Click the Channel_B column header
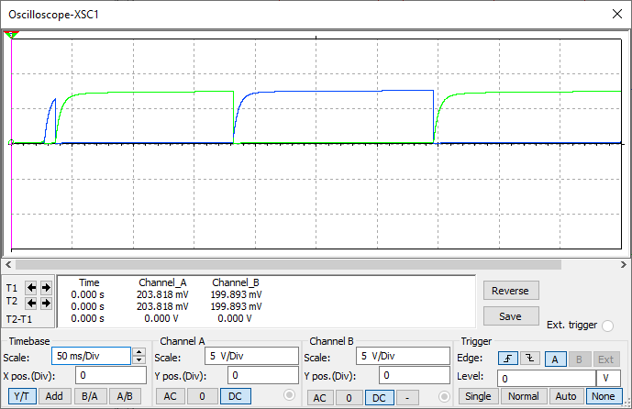 click(236, 282)
